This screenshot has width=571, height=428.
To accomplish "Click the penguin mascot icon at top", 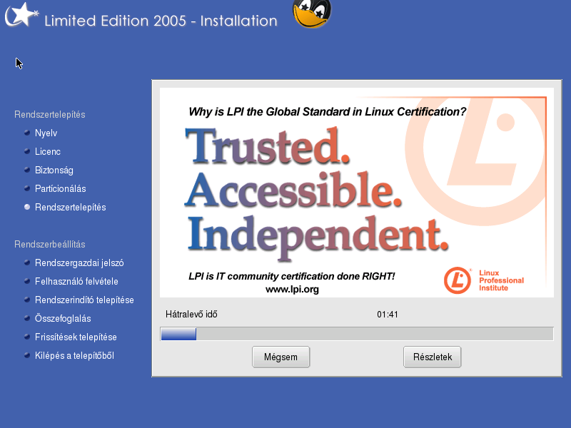I will coord(312,14).
